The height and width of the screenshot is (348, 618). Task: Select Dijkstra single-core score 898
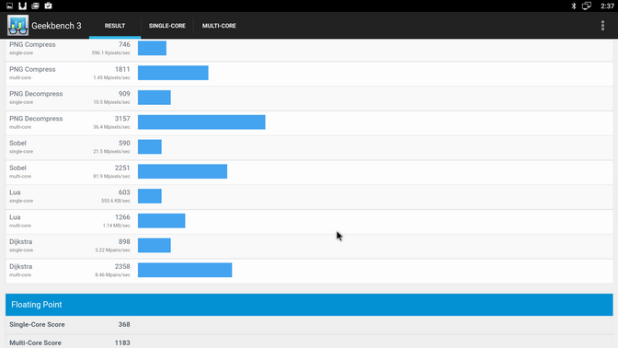124,242
